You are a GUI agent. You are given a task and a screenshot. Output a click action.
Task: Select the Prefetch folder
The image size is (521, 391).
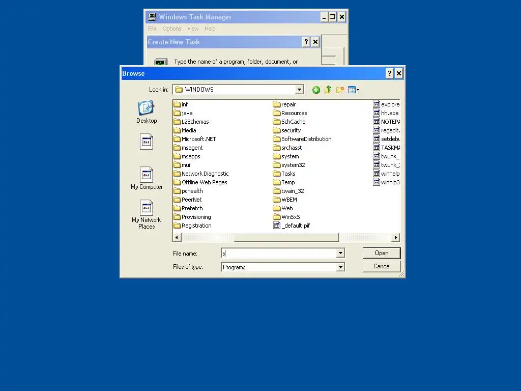(x=188, y=208)
